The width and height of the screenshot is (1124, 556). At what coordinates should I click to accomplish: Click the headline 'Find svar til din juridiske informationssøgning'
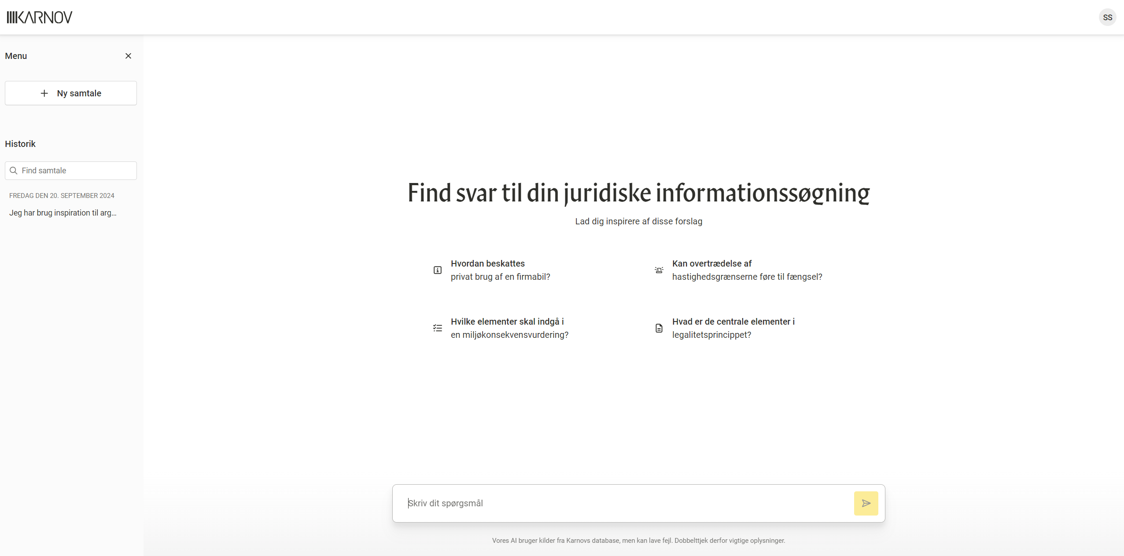(x=638, y=193)
